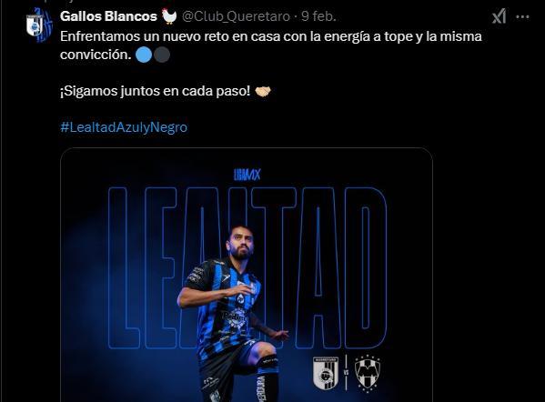Click the blue circle emoji
The height and width of the screenshot is (402, 545).
pyautogui.click(x=144, y=55)
